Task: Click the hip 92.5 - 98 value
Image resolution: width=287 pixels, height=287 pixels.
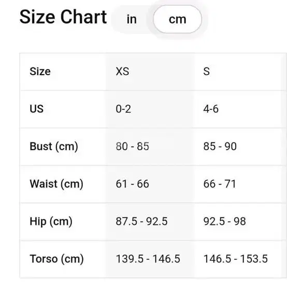Action: coord(225,221)
